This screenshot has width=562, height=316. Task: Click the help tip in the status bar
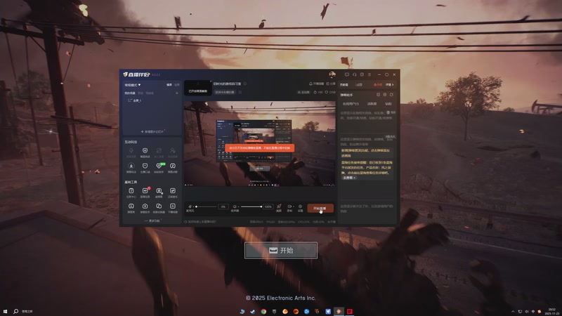tap(200, 222)
